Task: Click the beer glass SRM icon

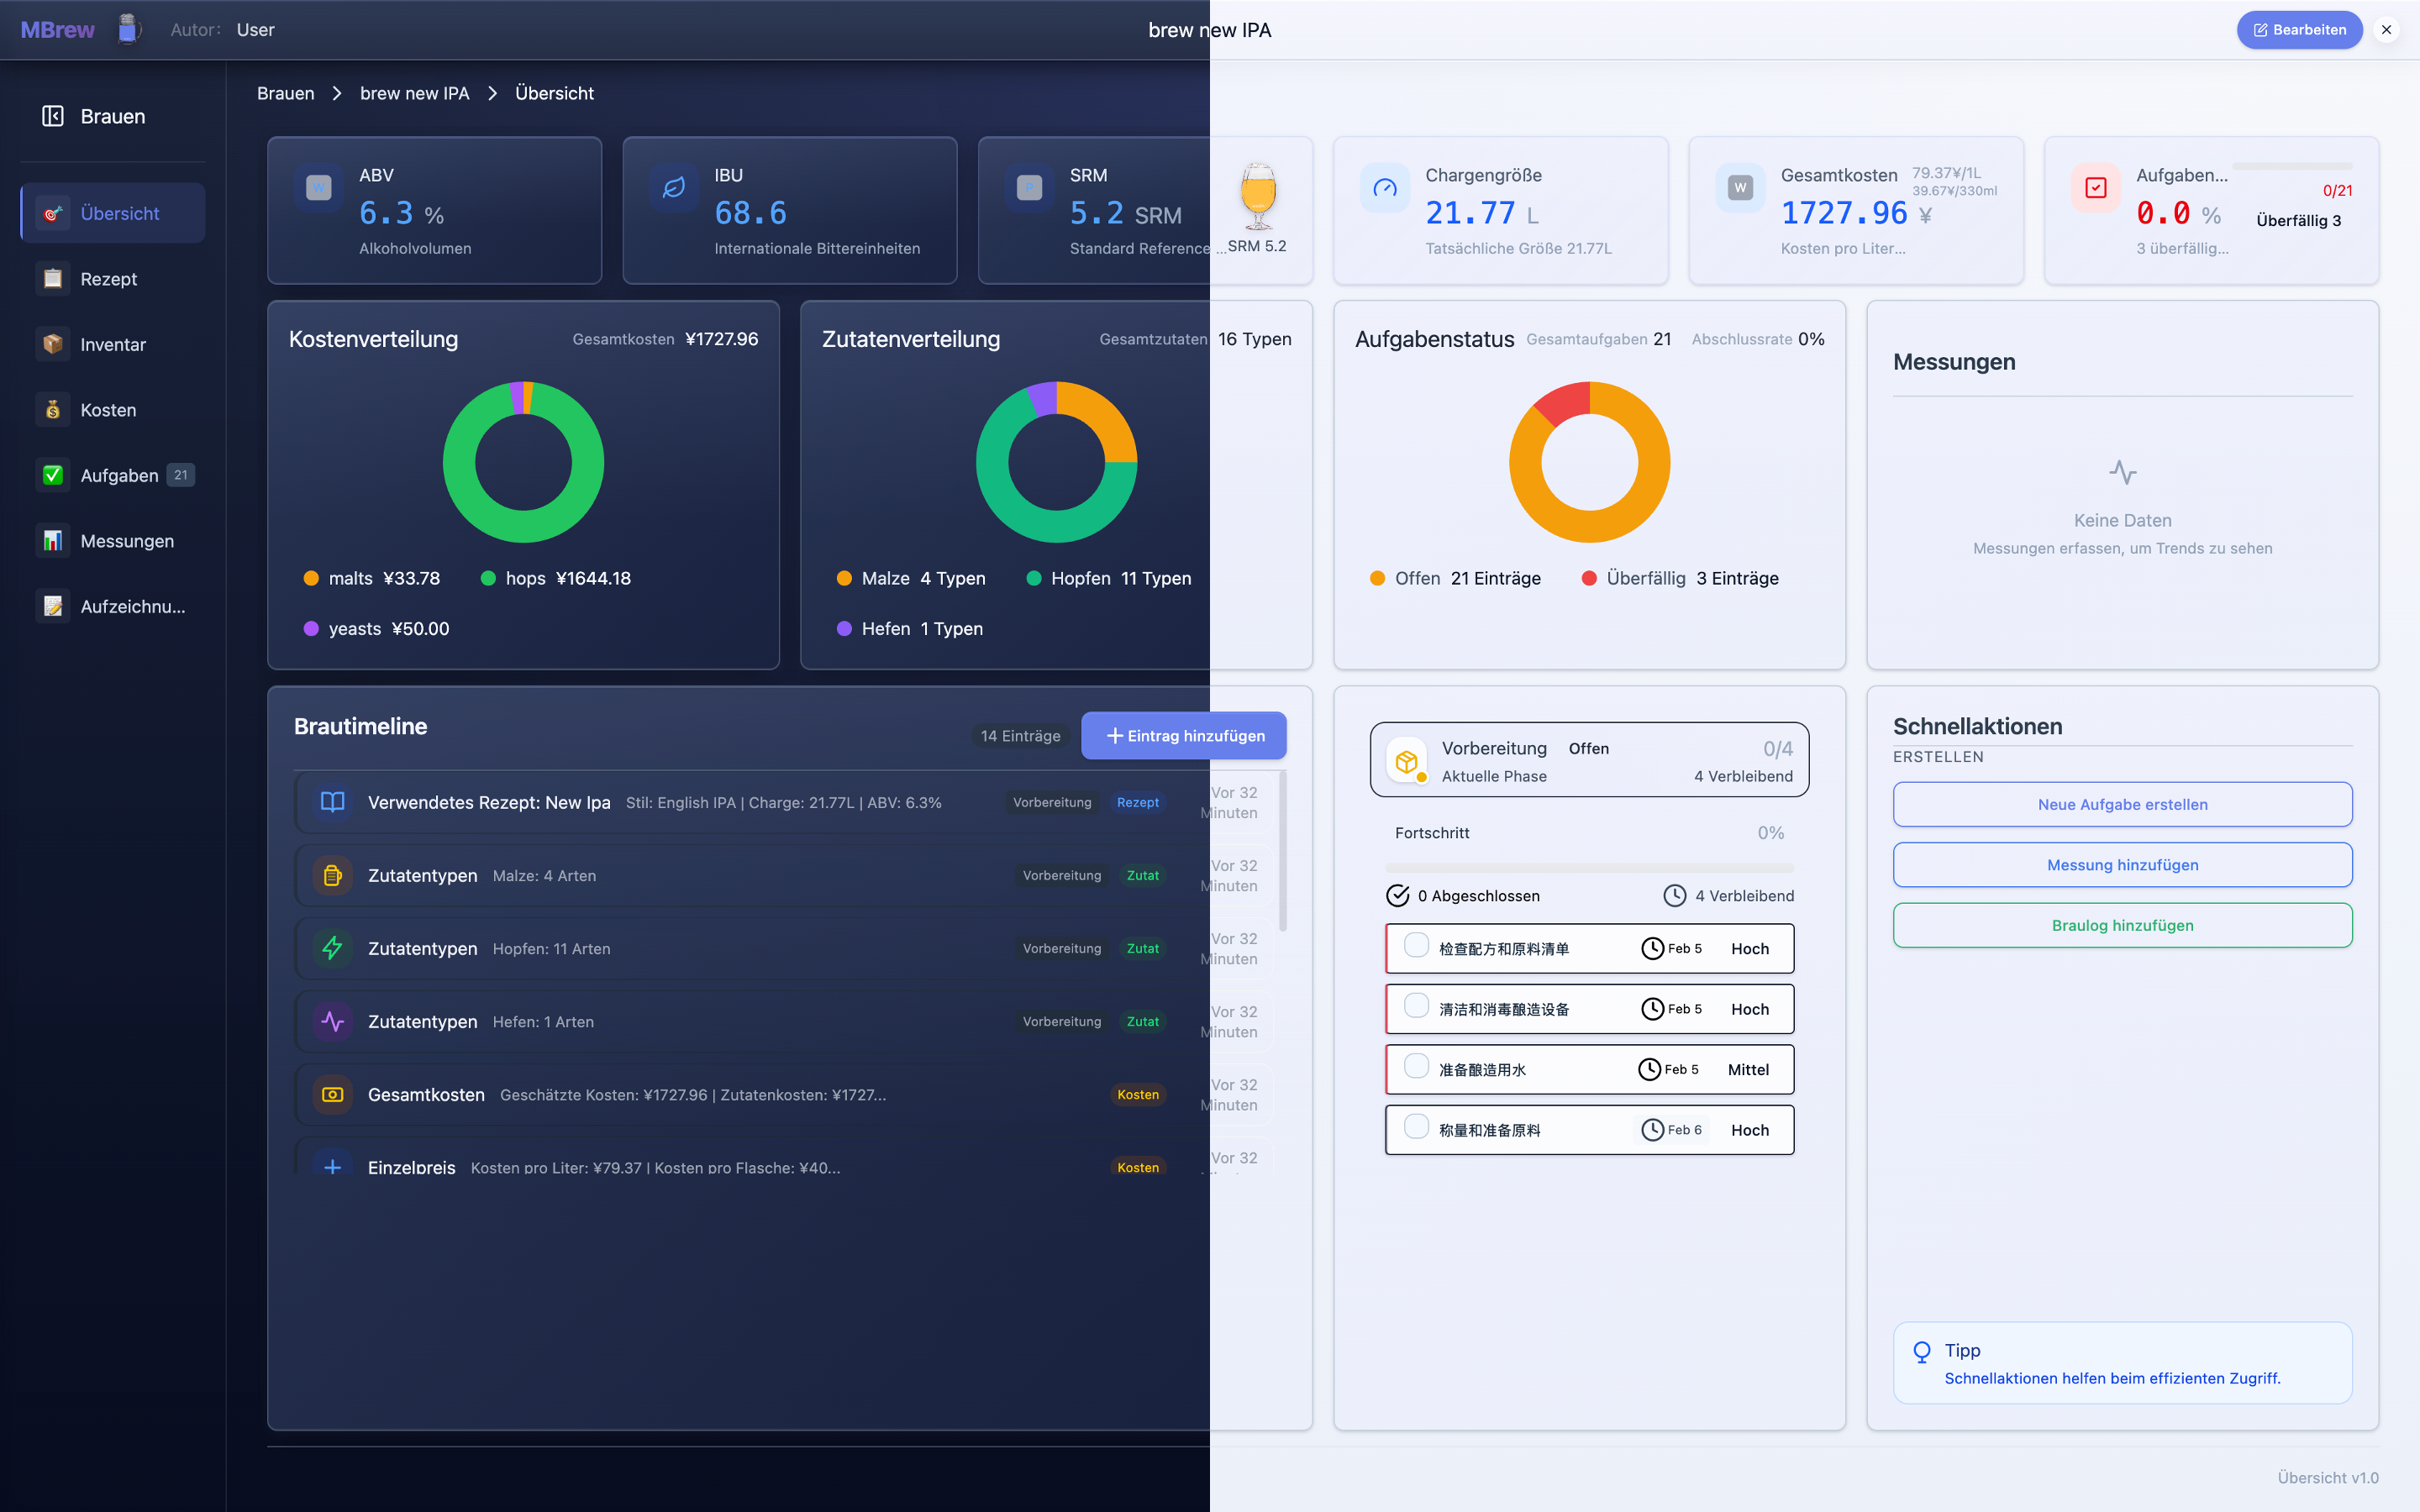Action: pyautogui.click(x=1258, y=196)
